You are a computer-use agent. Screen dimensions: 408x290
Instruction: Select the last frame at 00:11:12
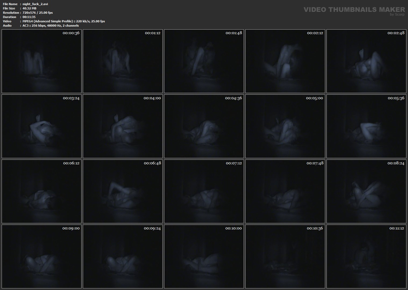[x=366, y=257]
